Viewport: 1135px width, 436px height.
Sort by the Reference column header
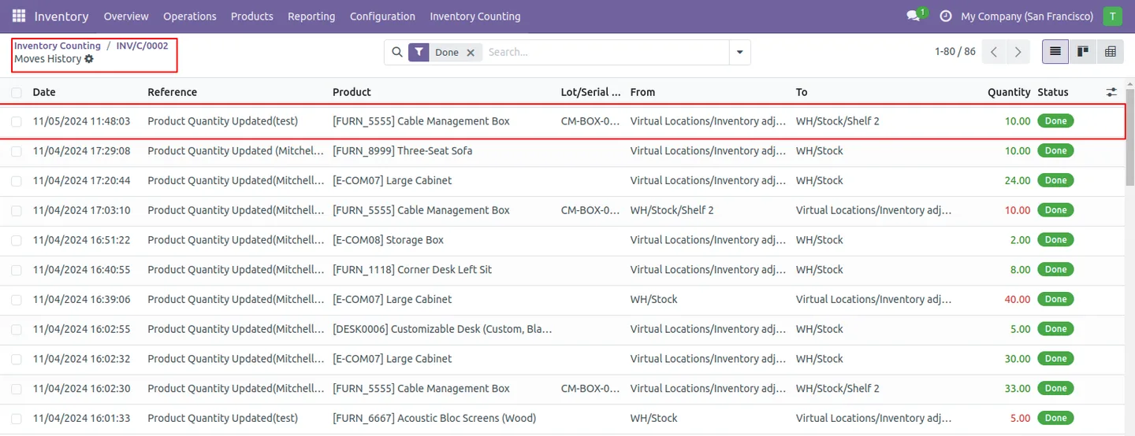click(173, 92)
